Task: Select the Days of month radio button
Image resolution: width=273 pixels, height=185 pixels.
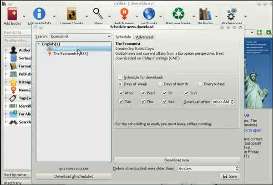Action: point(160,84)
